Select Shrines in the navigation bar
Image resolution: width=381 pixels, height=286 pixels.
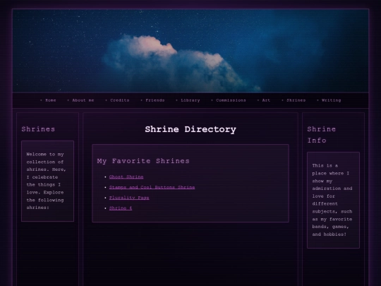coord(296,100)
